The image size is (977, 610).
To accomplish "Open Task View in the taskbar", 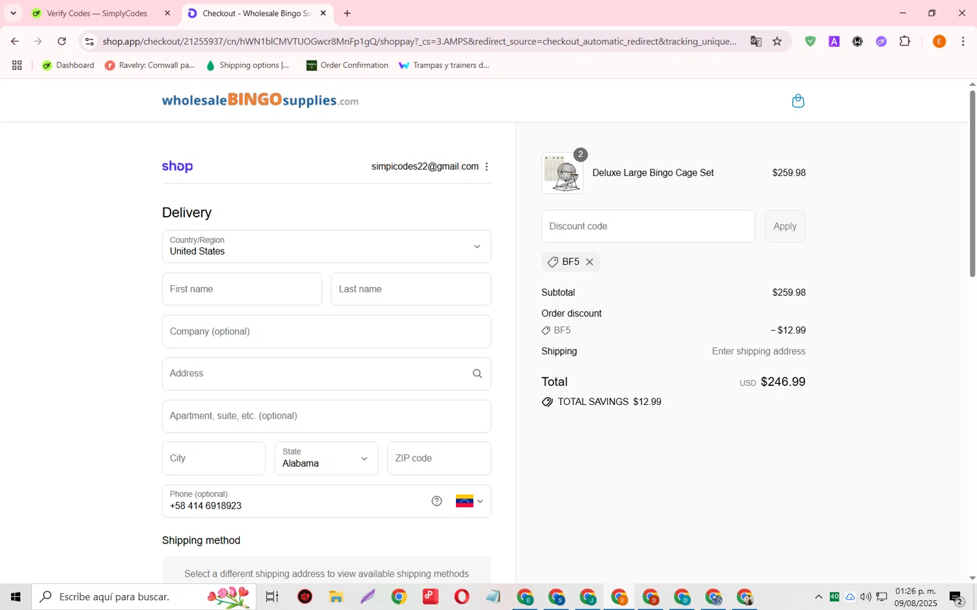I will 272,596.
